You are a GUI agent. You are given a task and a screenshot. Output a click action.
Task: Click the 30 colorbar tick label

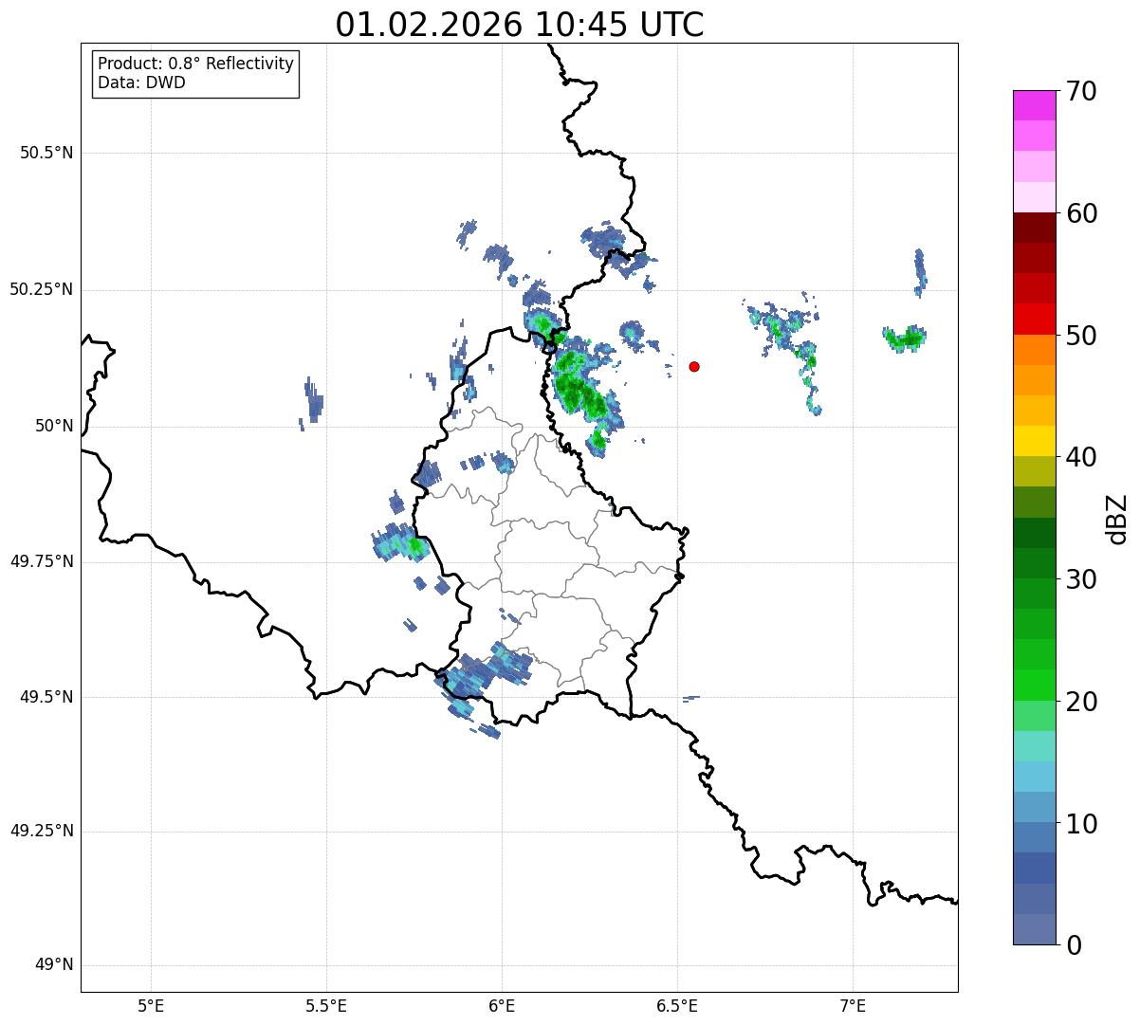(x=1081, y=579)
